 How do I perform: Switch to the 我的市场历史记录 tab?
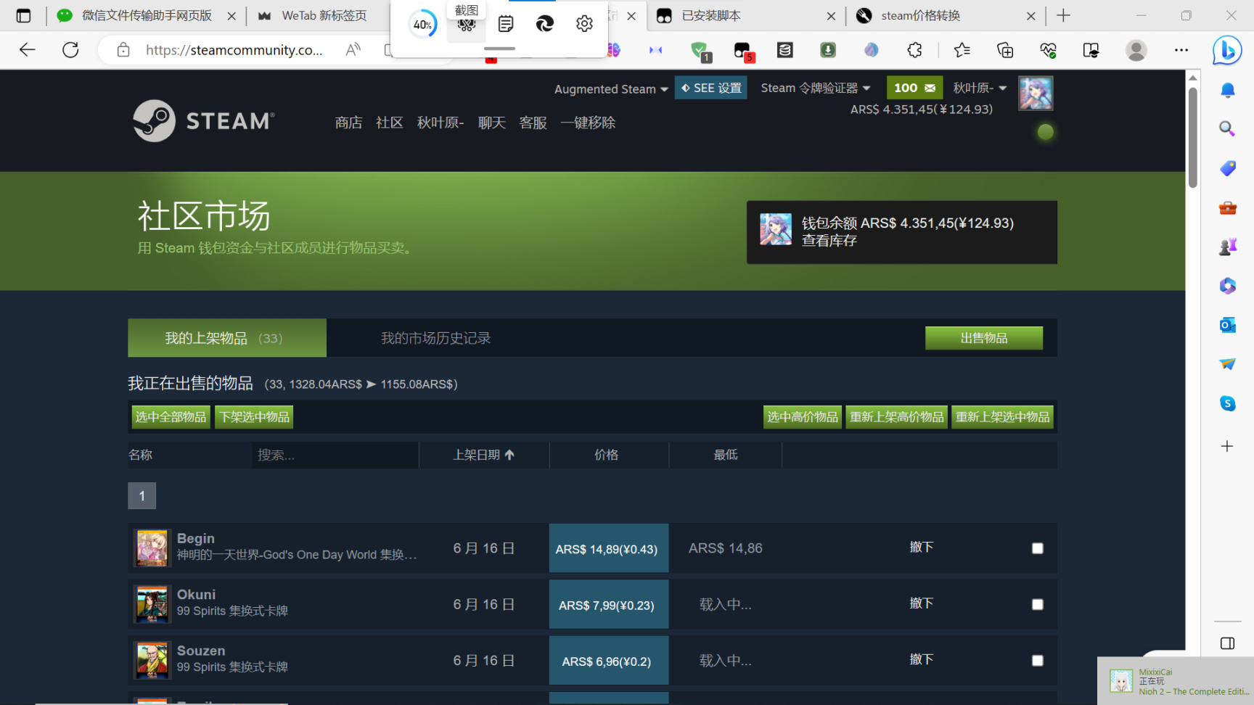point(435,338)
